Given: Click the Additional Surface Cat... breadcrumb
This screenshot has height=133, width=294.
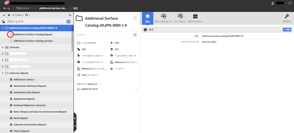Looking at the screenshot, I should click(53, 8).
